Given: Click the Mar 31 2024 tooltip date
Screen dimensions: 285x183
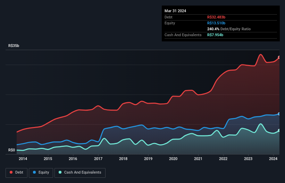Looking at the screenshot, I should pos(175,11).
